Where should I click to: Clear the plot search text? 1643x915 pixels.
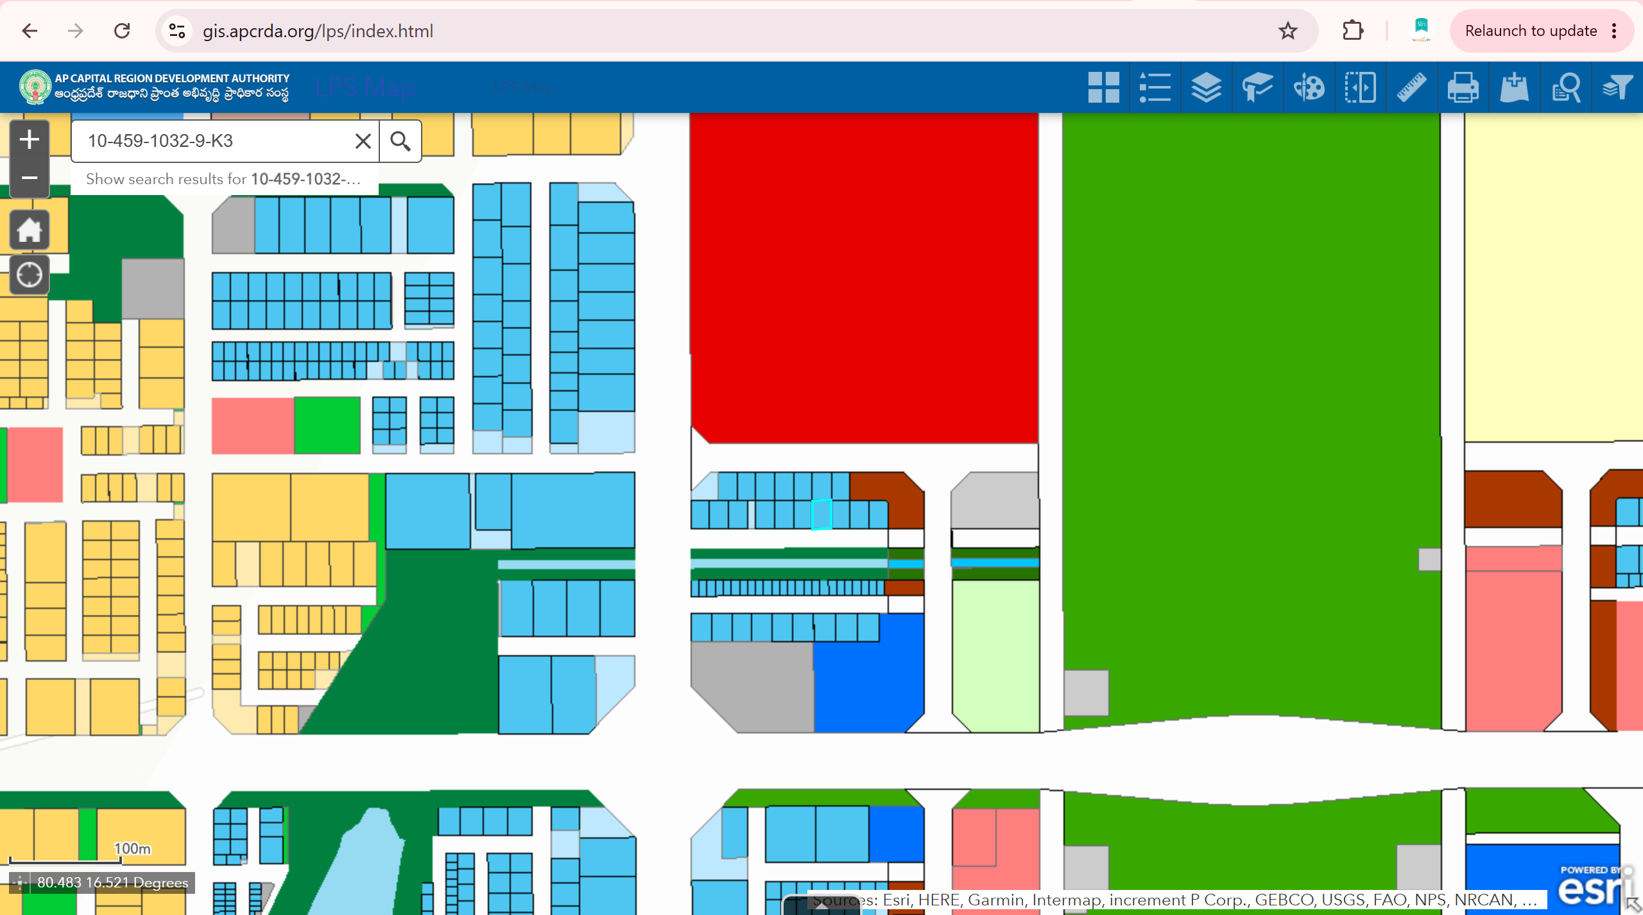point(363,141)
